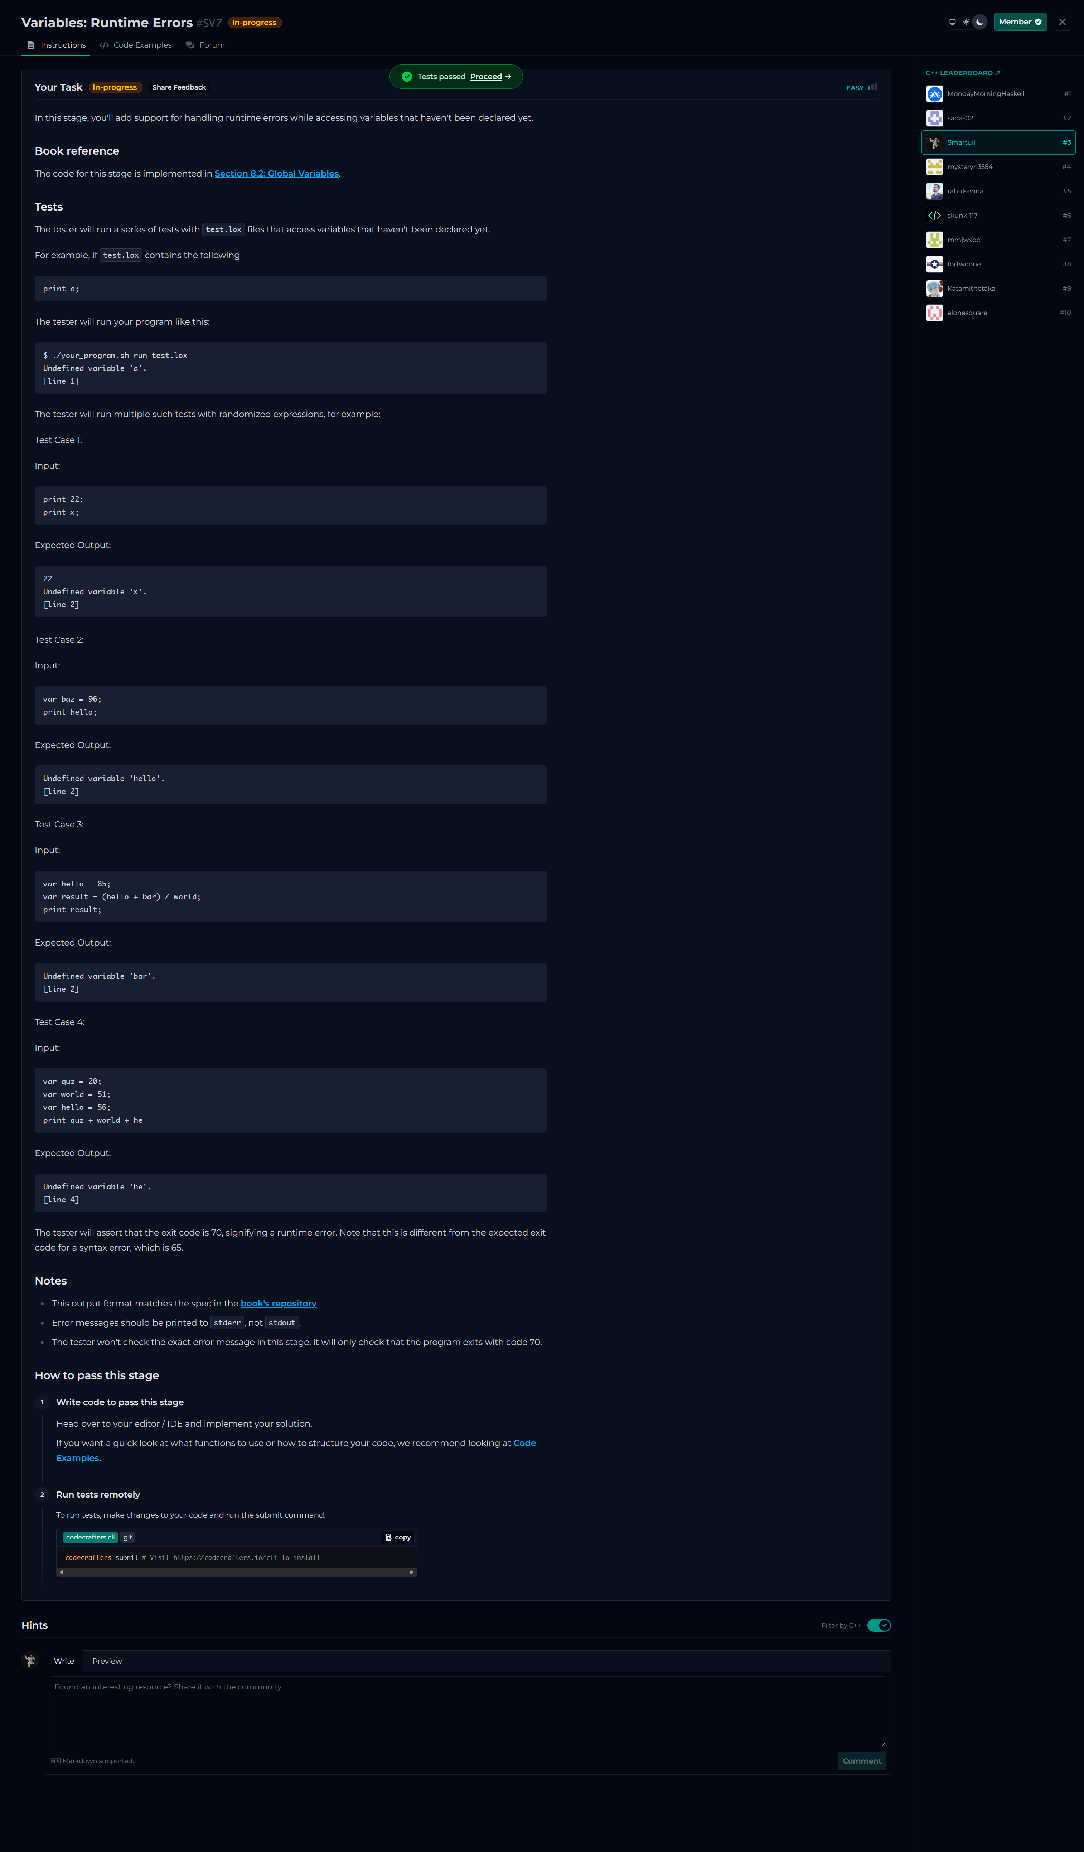Click the Member badge button
1084x1852 pixels.
tap(1019, 22)
